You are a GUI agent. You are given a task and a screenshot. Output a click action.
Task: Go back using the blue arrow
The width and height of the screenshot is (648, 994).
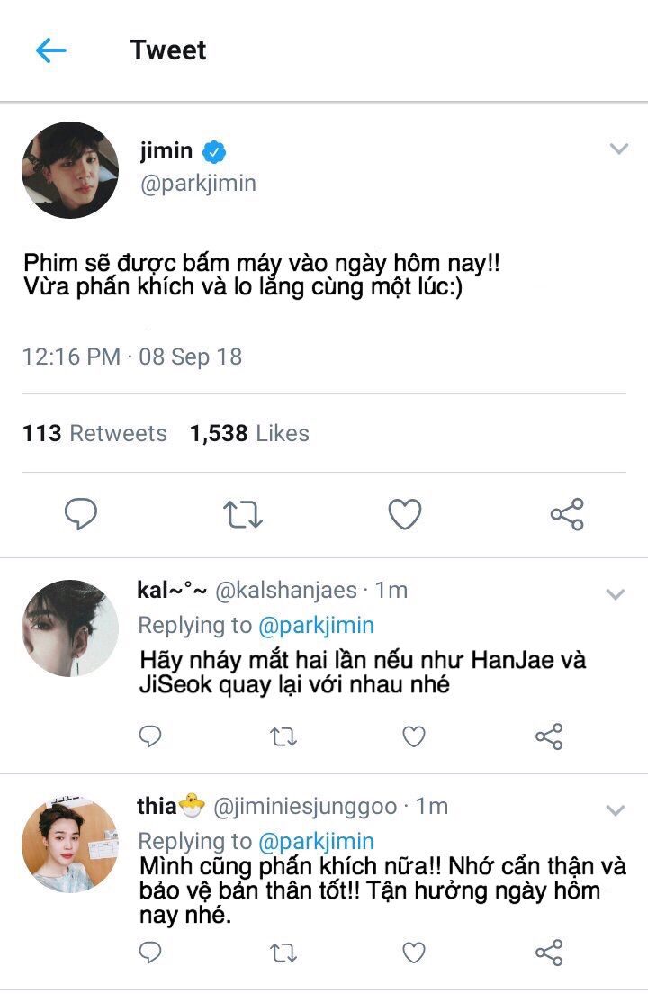[51, 50]
